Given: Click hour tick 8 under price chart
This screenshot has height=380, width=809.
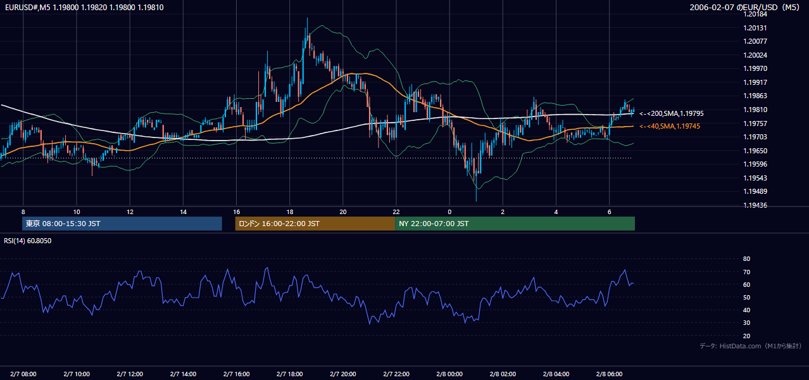Looking at the screenshot, I should click(x=23, y=212).
